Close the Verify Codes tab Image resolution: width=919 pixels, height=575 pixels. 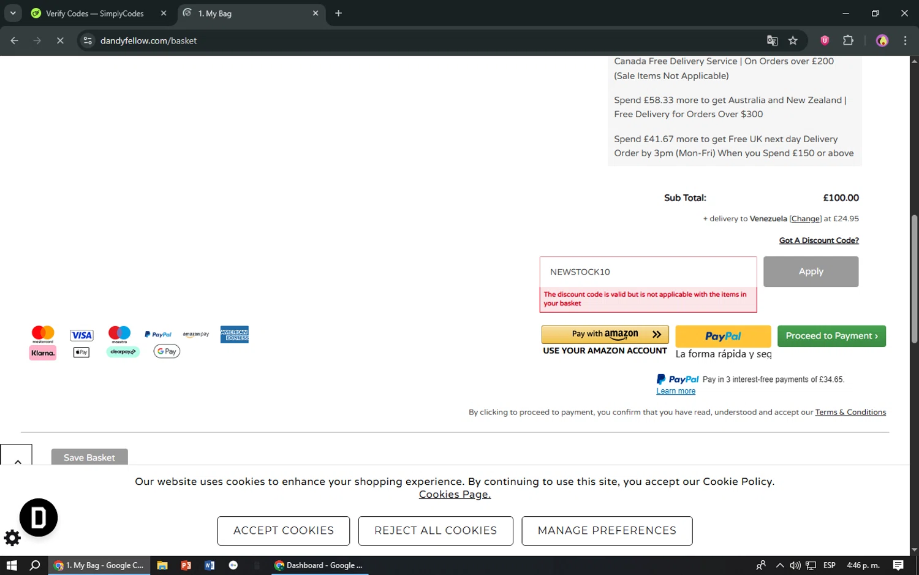click(x=164, y=13)
